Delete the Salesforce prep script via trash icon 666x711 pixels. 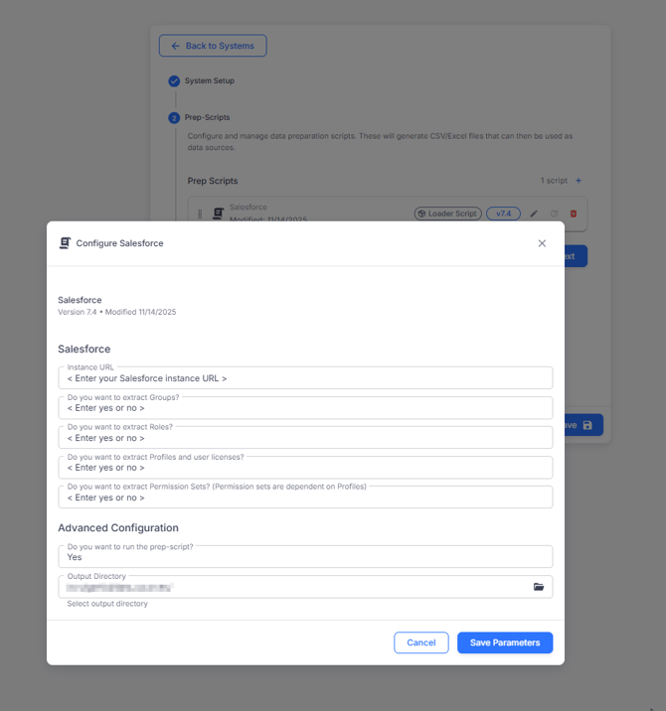coord(574,213)
